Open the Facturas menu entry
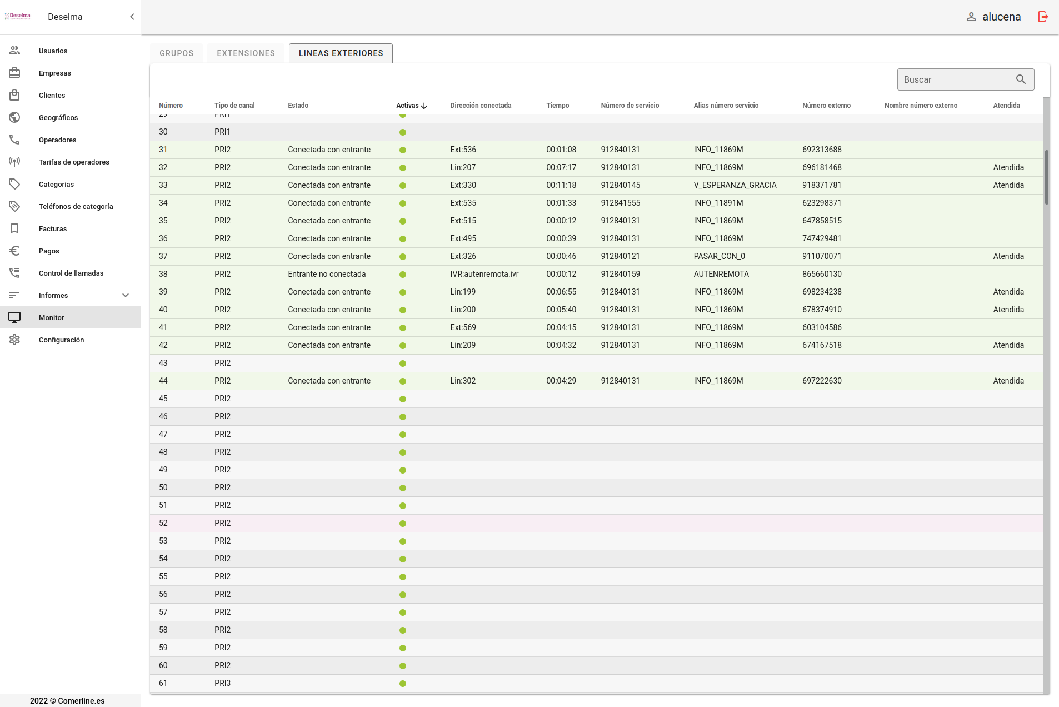 point(71,228)
